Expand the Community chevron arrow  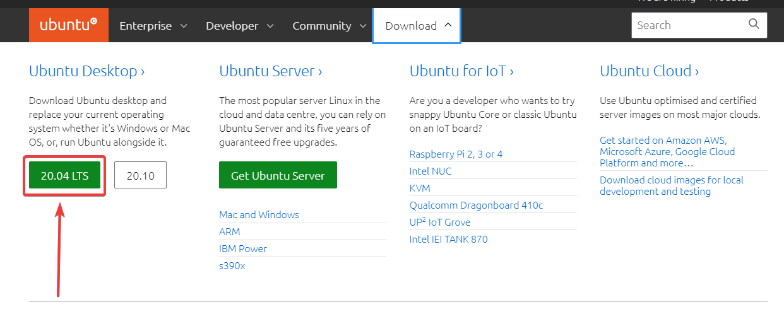(x=363, y=26)
